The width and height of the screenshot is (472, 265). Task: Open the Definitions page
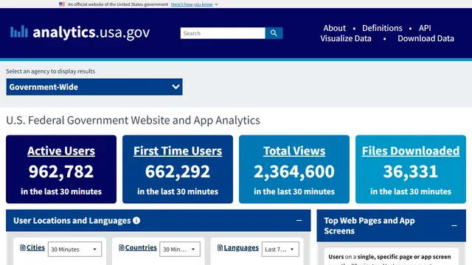click(382, 28)
